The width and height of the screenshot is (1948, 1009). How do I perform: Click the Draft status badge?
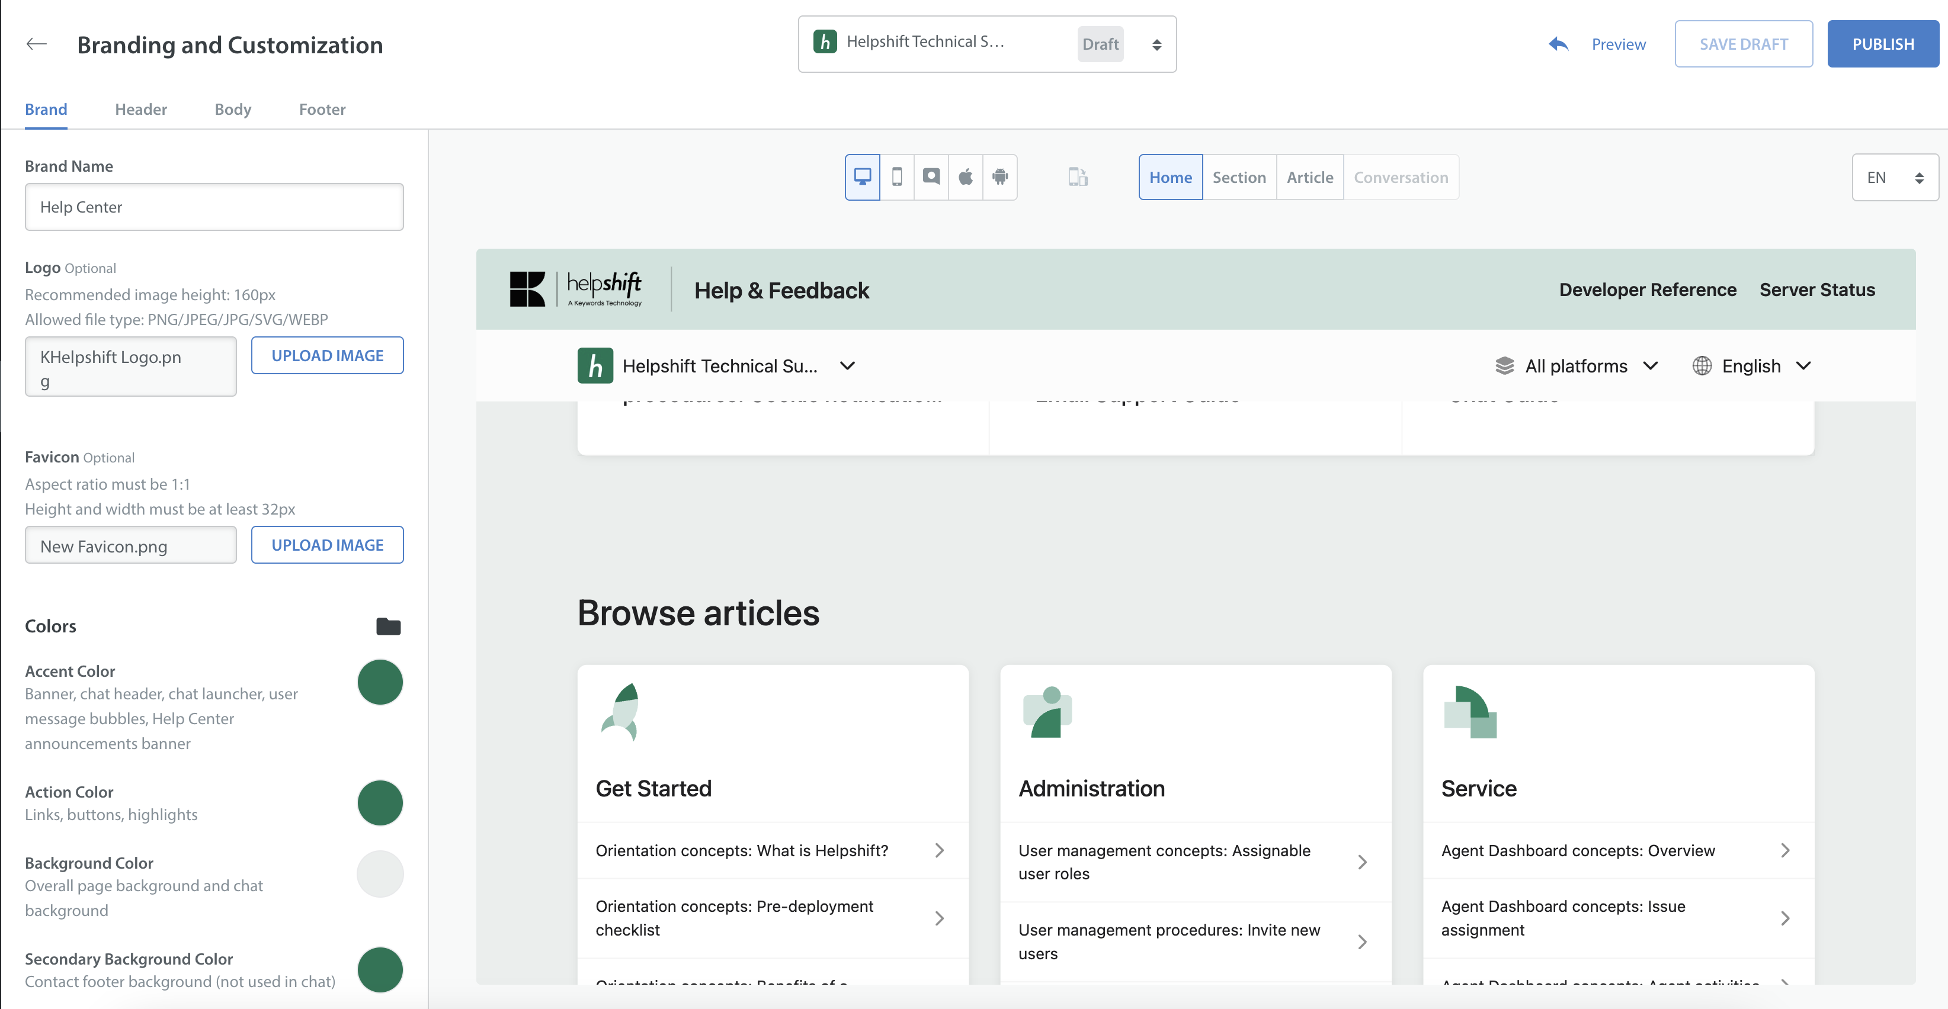(x=1100, y=44)
